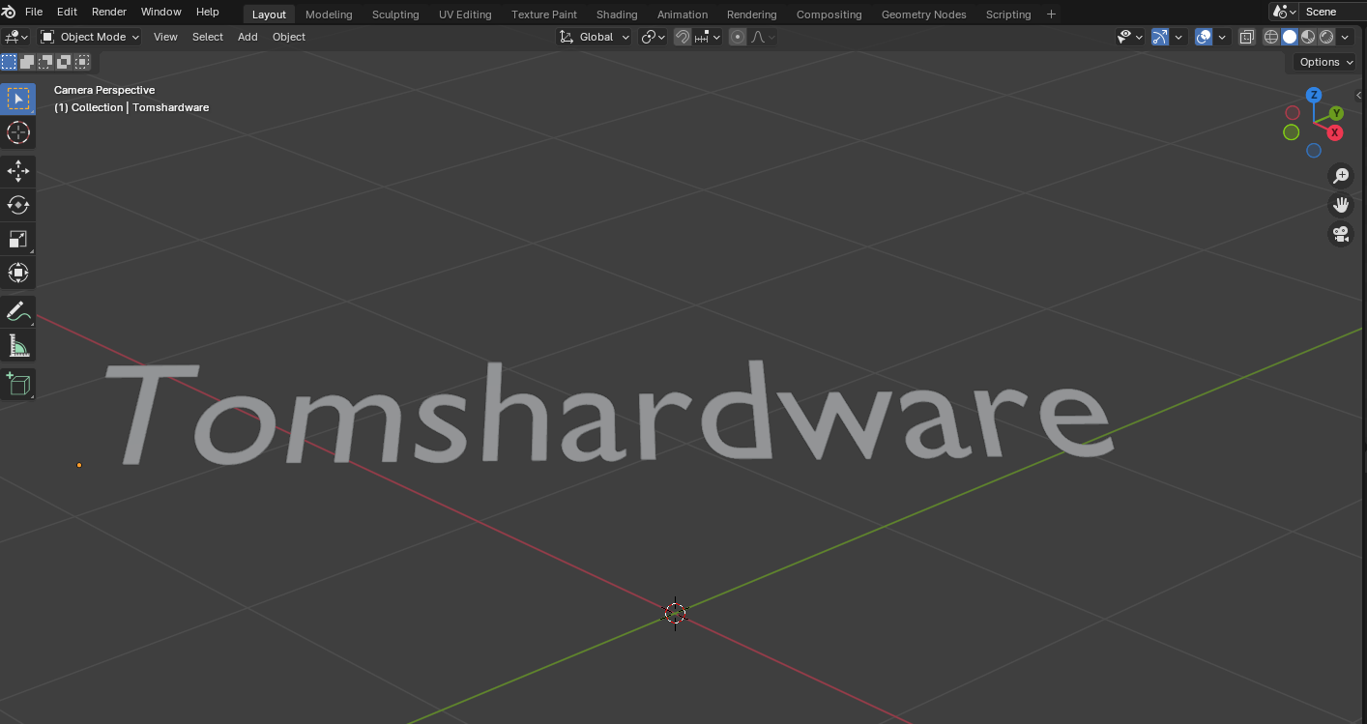This screenshot has height=724, width=1367.
Task: Open the viewport Select menu
Action: [x=208, y=37]
